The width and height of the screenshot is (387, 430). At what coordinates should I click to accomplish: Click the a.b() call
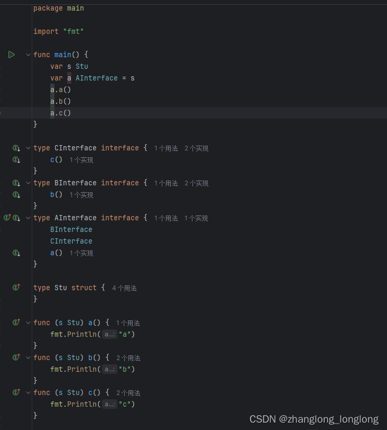60,102
